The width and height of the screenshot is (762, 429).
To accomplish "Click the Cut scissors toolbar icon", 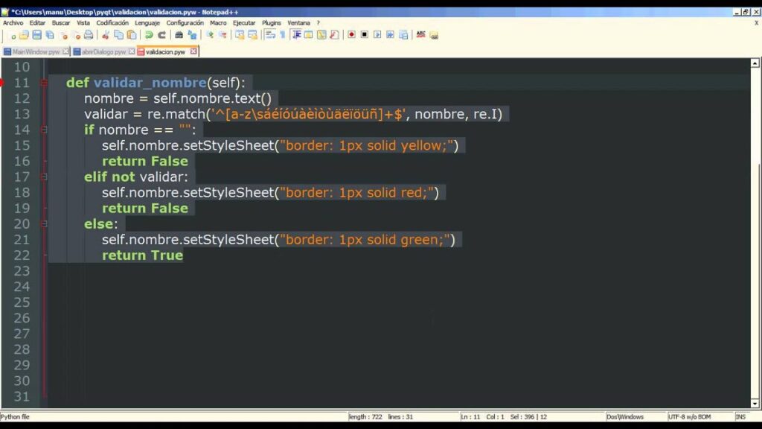I will 106,35.
